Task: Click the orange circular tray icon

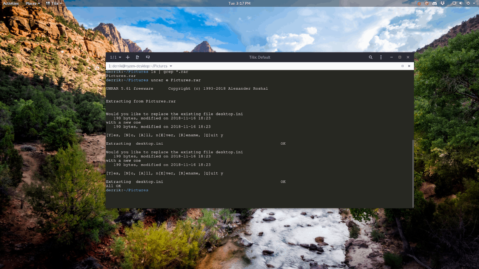Action: 428,3
